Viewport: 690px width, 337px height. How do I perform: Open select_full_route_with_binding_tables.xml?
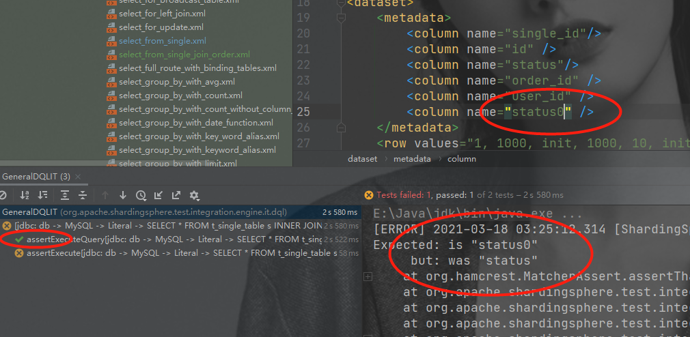[x=197, y=68]
